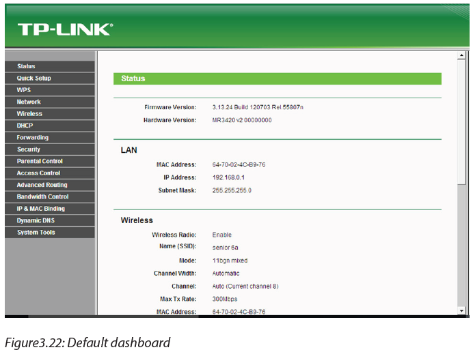Click the green Status header bar
The image size is (473, 352).
click(x=278, y=78)
